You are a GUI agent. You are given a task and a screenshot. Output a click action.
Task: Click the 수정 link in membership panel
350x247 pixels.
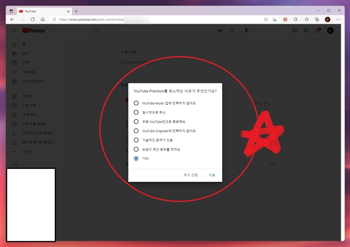[272, 164]
